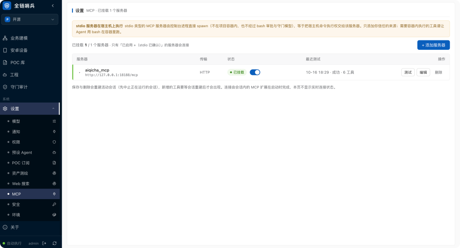
Task: Select Web 搜索 settings submenu
Action: point(30,183)
